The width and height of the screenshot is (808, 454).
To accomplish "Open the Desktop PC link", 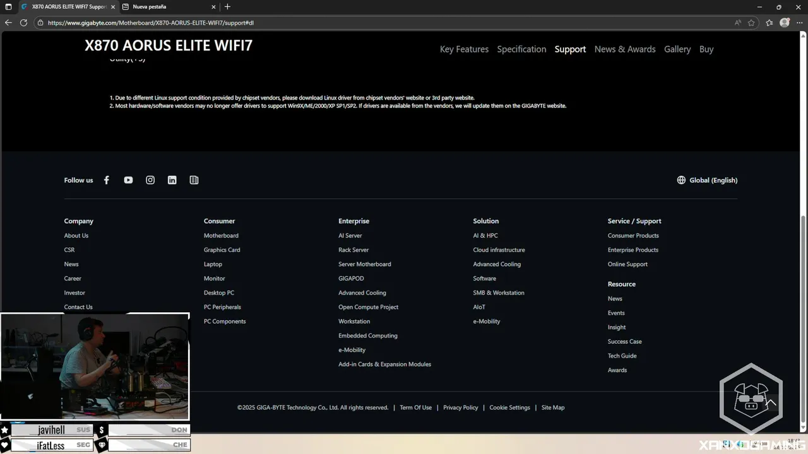I will click(219, 293).
